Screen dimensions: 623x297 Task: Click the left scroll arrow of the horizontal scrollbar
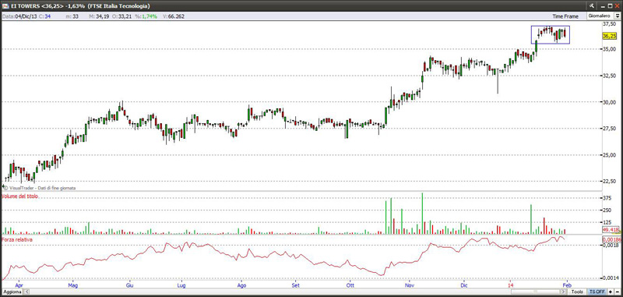coord(26,292)
